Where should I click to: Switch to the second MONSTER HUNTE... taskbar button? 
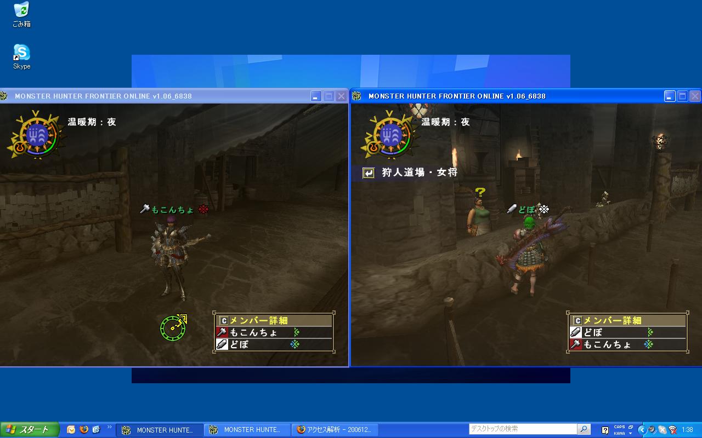(x=247, y=430)
